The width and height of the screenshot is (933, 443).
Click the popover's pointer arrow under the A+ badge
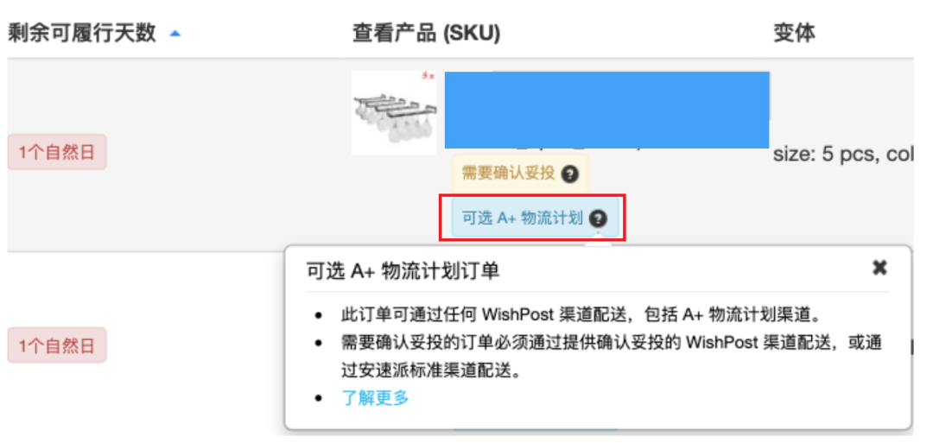pos(598,243)
